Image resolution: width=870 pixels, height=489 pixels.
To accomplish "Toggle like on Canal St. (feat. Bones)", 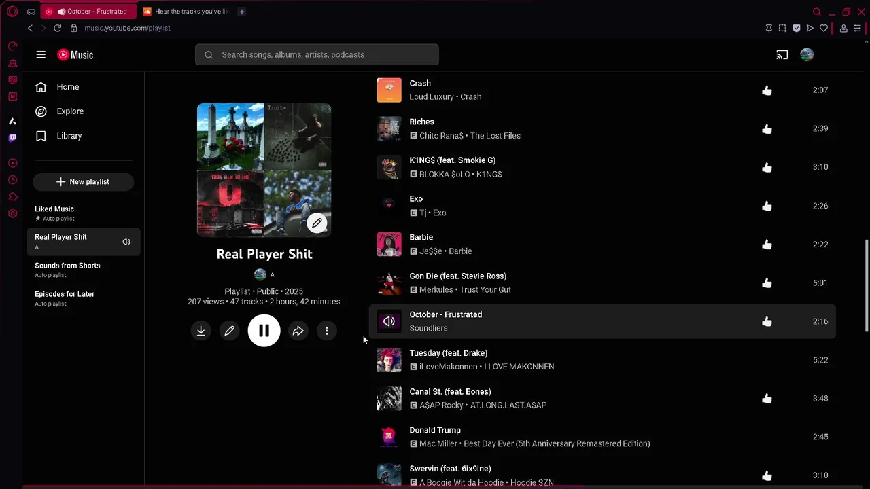I will coord(767,399).
